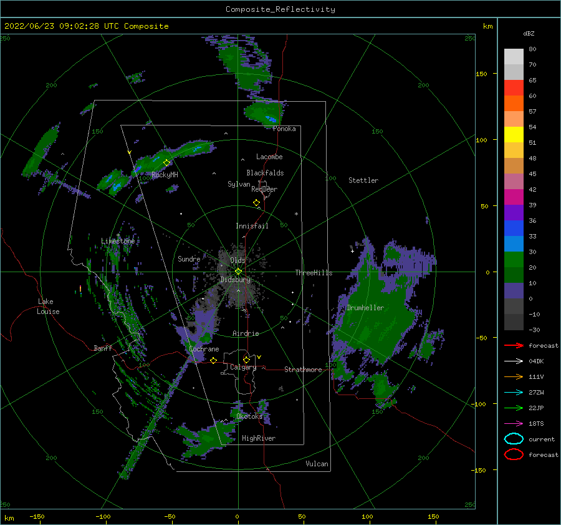Click the Blackfalds city label
This screenshot has width=561, height=525.
265,173
